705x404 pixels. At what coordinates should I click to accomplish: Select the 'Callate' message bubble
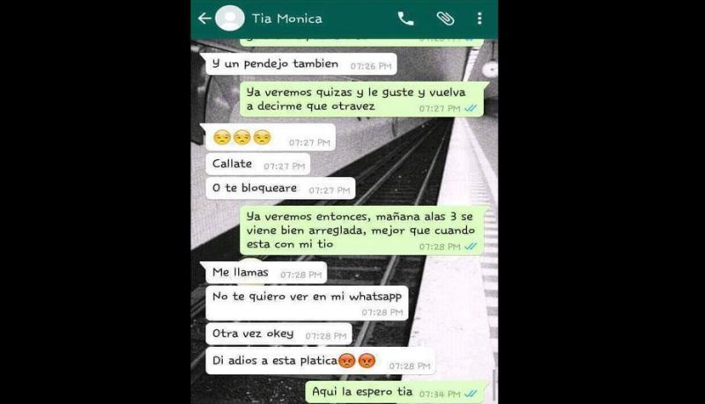[258, 165]
